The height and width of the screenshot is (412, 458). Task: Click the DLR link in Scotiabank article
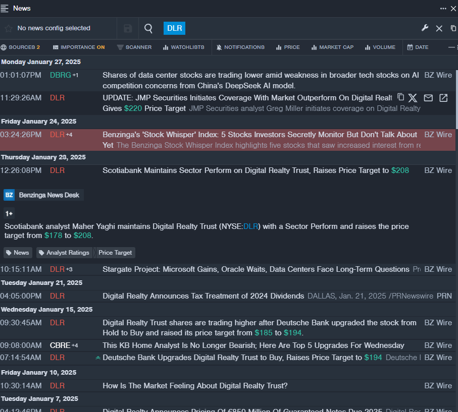250,226
